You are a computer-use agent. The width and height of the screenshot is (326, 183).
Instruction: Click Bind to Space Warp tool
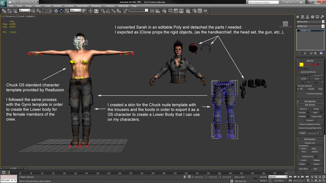[15, 11]
